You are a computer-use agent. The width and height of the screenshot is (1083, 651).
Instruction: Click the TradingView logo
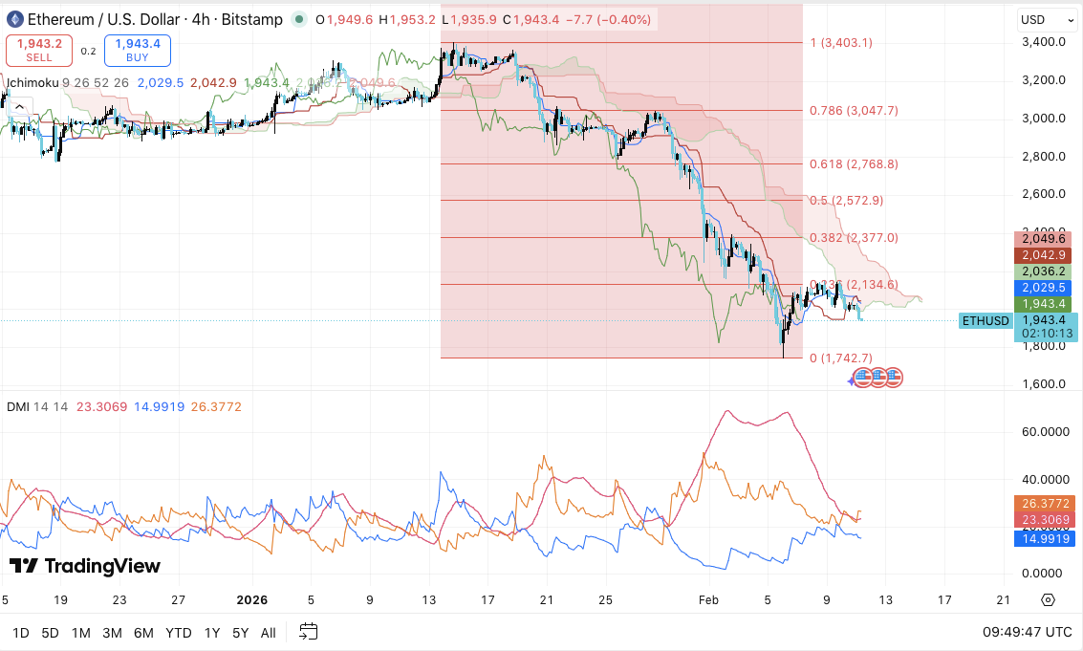click(x=85, y=566)
